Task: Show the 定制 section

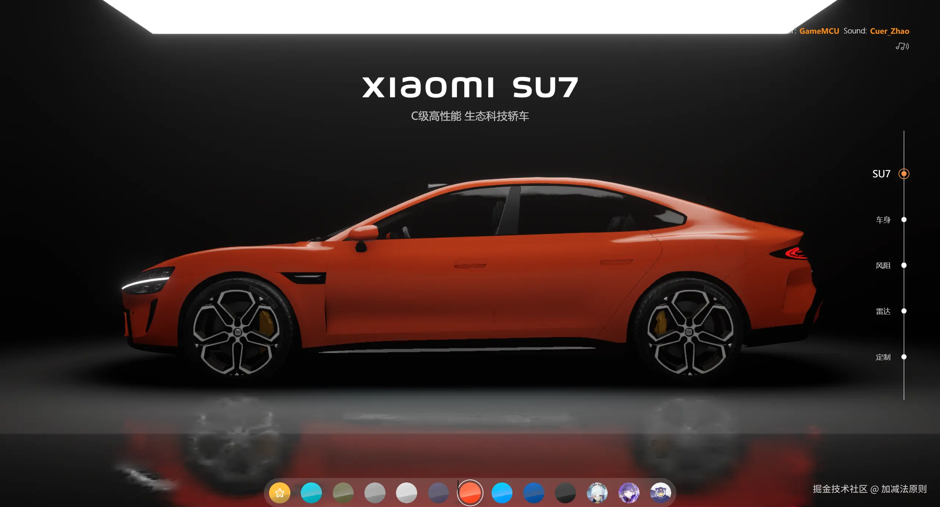Action: click(891, 357)
